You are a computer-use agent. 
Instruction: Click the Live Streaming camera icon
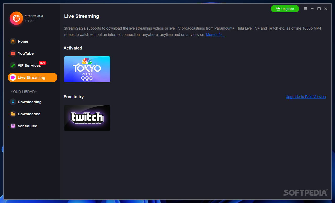(x=13, y=78)
